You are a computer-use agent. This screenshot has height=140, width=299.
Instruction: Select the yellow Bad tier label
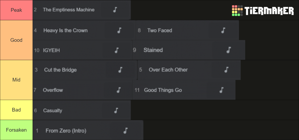point(17,110)
